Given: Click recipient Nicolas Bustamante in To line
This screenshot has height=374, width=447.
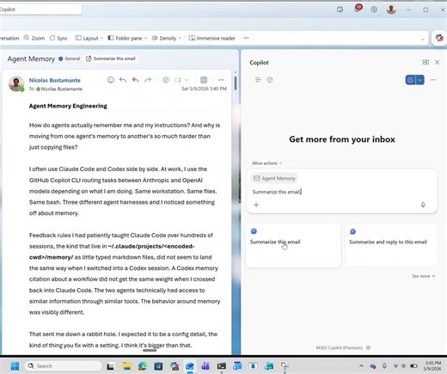Looking at the screenshot, I should (x=61, y=89).
